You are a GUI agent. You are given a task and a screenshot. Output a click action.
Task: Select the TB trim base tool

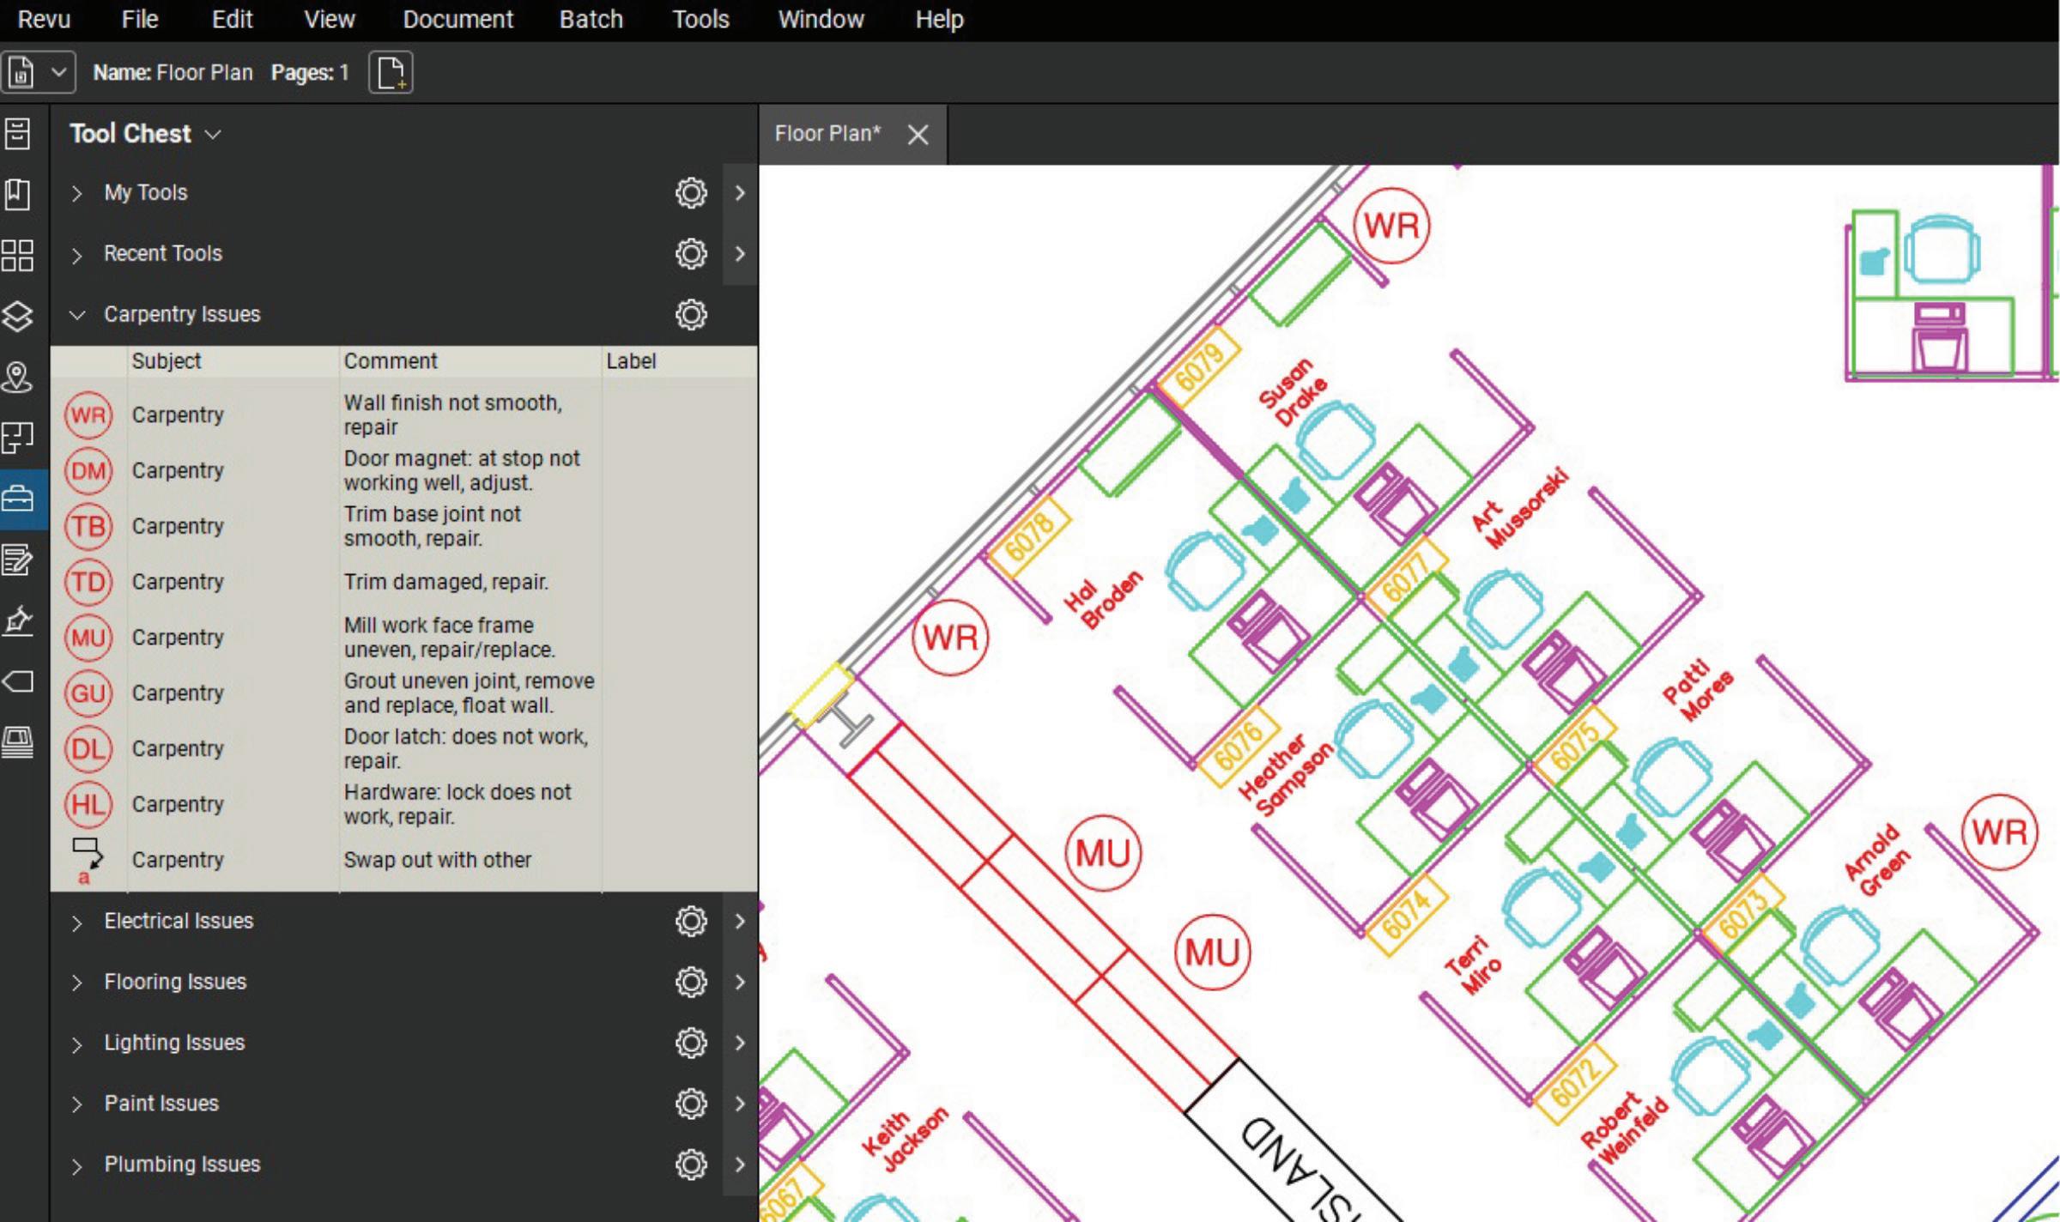point(88,526)
